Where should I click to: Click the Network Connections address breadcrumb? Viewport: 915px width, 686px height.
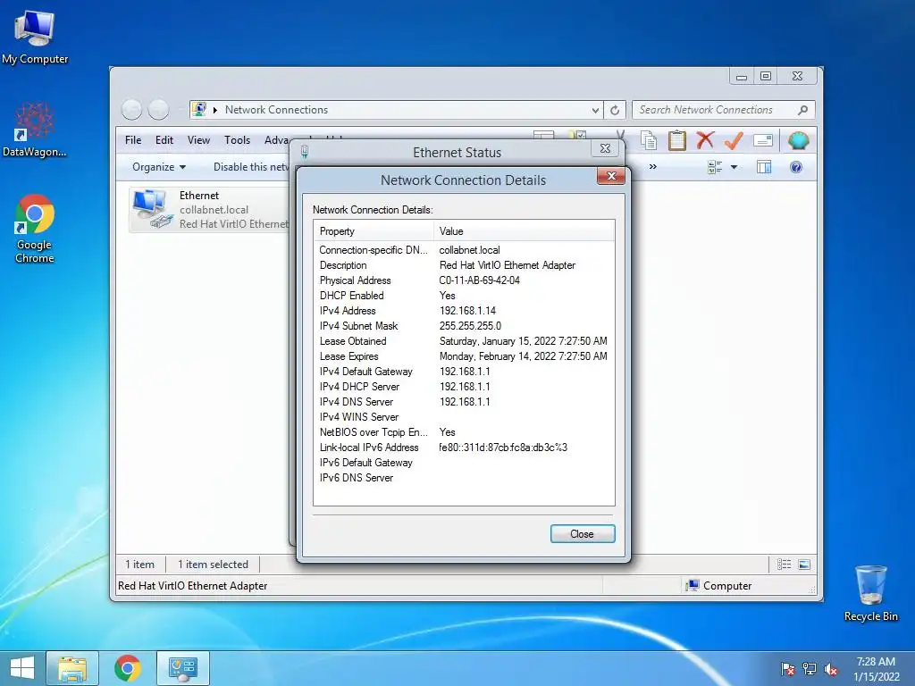pos(276,110)
